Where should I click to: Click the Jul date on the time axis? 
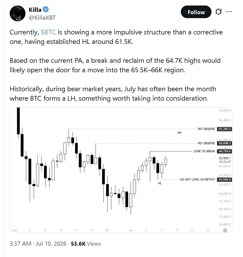(x=130, y=230)
